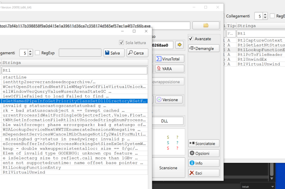The height and width of the screenshot is (189, 285).
Task: Click the Stringa column header in the front window
Action: (74, 62)
